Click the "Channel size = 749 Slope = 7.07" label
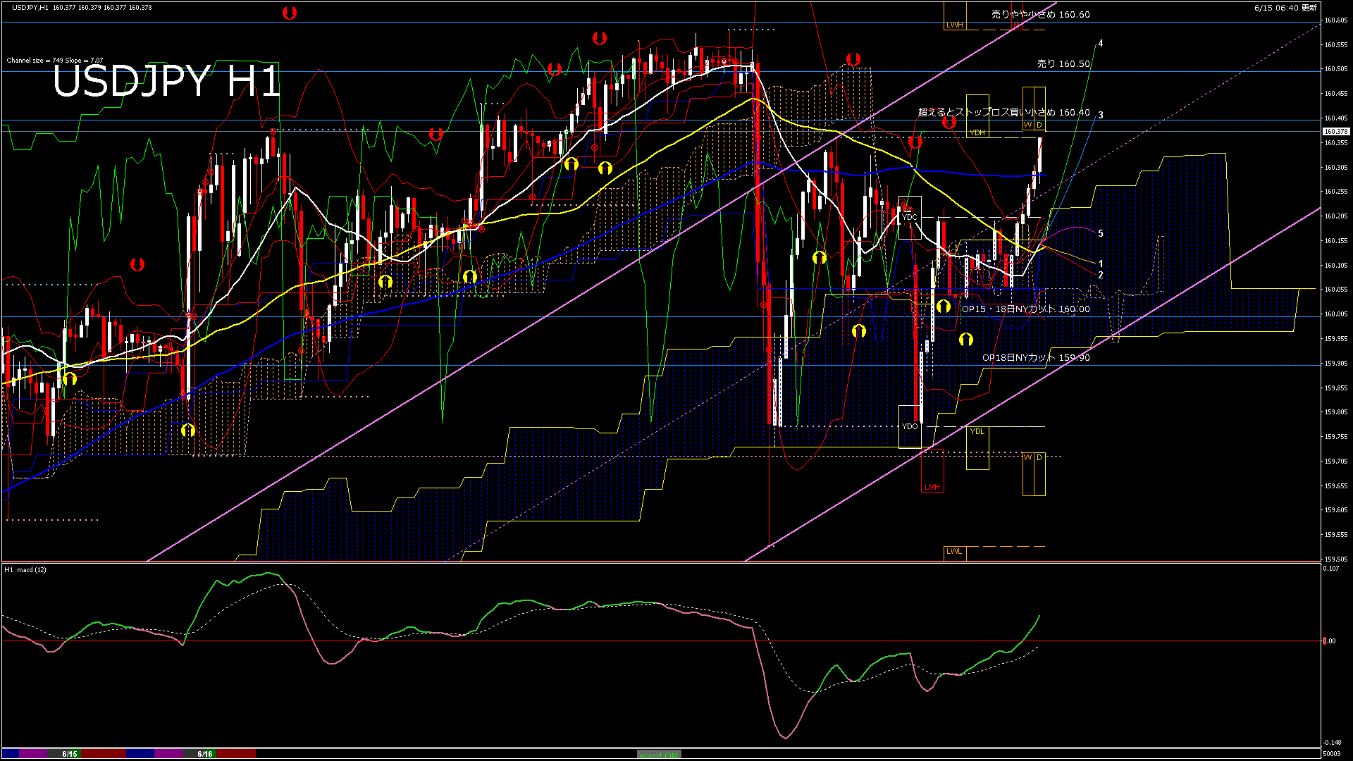 click(x=55, y=61)
